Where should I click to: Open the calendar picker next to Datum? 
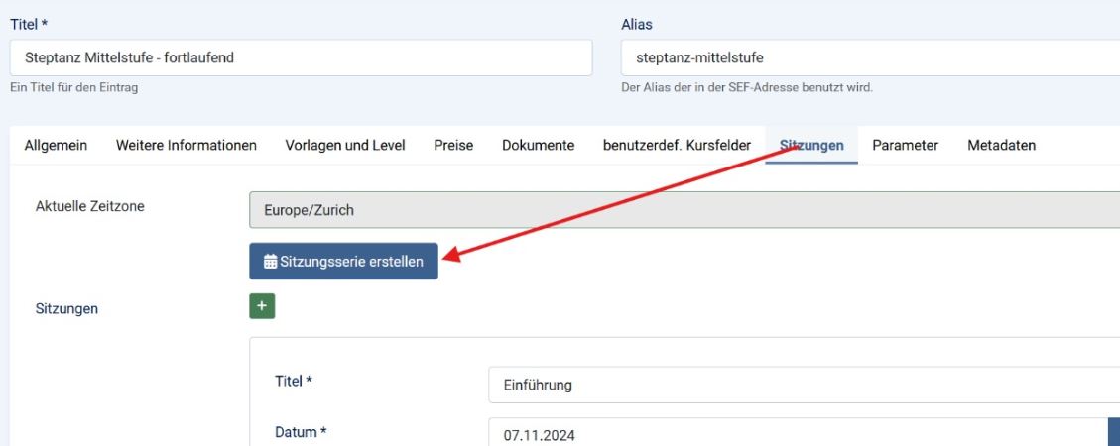pos(1114,434)
